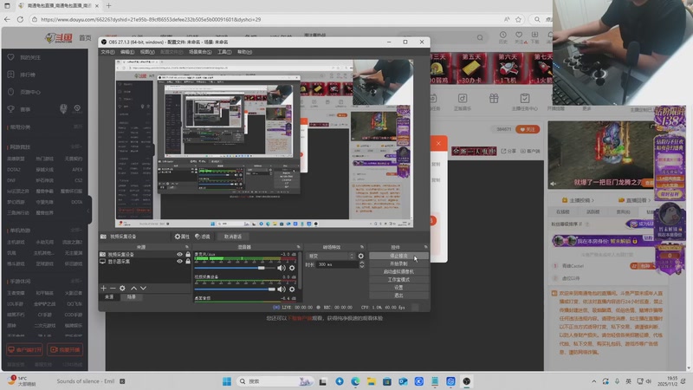The image size is (693, 390).
Task: Pop out the 混音器 dock panel icon
Action: [298, 247]
